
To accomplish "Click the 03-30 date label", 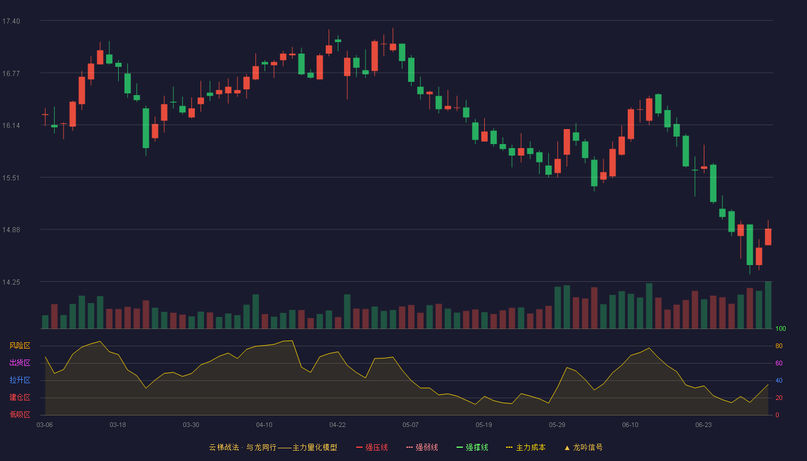I will tap(191, 425).
